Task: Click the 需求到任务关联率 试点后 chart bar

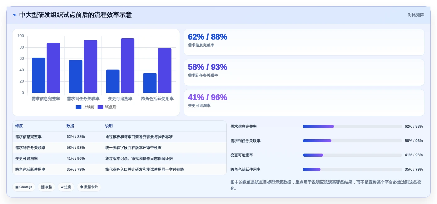Action: pyautogui.click(x=91, y=66)
